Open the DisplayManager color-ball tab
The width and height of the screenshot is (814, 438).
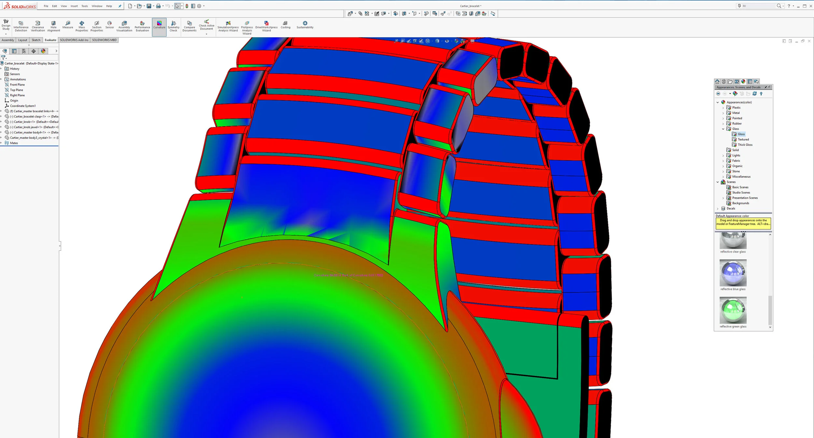tap(43, 51)
